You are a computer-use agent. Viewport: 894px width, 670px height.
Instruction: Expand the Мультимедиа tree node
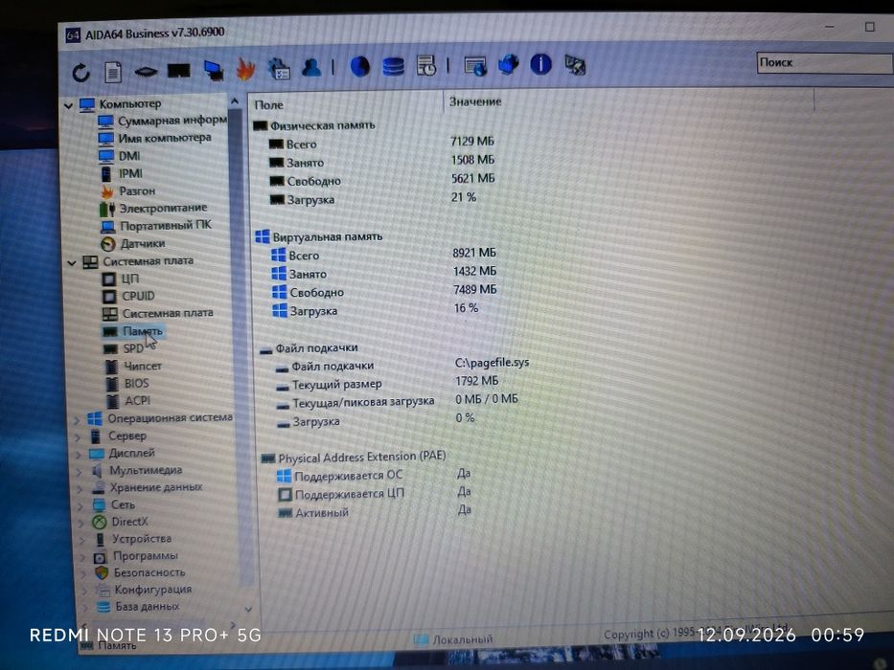click(x=80, y=471)
